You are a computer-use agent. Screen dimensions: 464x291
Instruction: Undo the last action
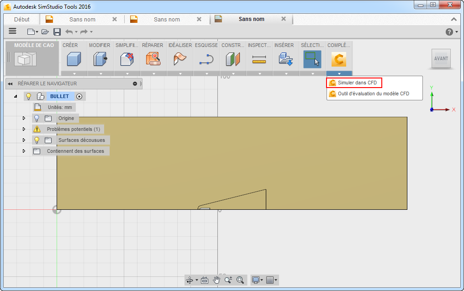coord(69,31)
